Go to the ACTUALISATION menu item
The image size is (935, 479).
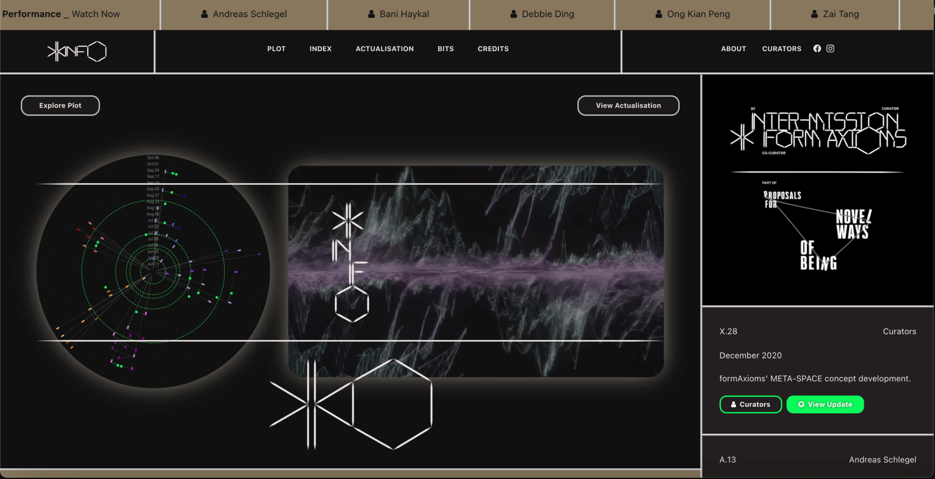coord(384,49)
